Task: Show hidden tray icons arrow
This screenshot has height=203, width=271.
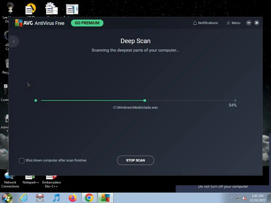Action: pyautogui.click(x=231, y=198)
